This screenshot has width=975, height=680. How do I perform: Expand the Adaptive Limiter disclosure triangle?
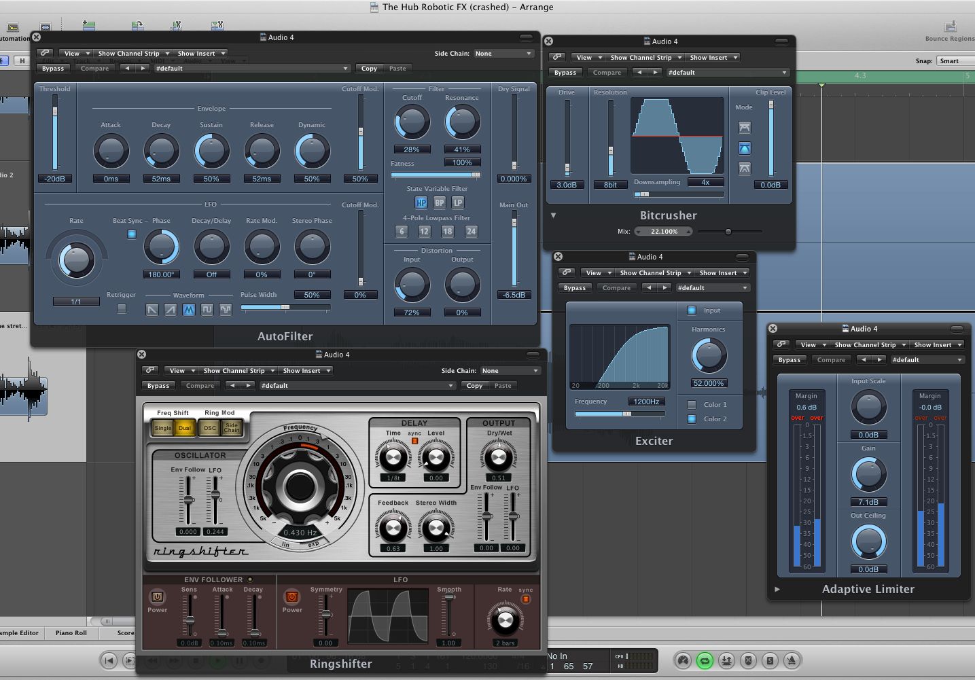(777, 589)
